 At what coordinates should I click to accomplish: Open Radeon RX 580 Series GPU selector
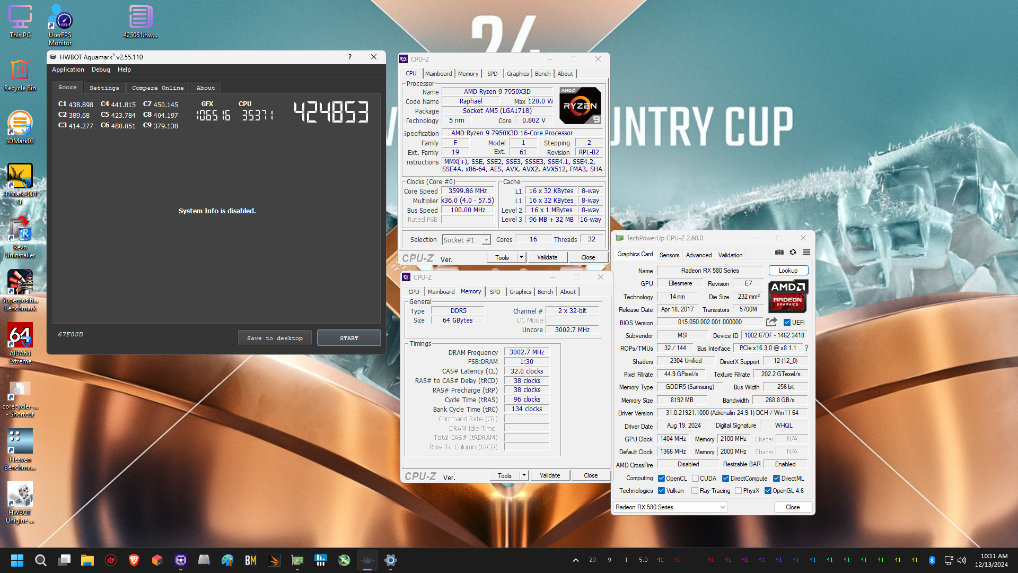(670, 507)
